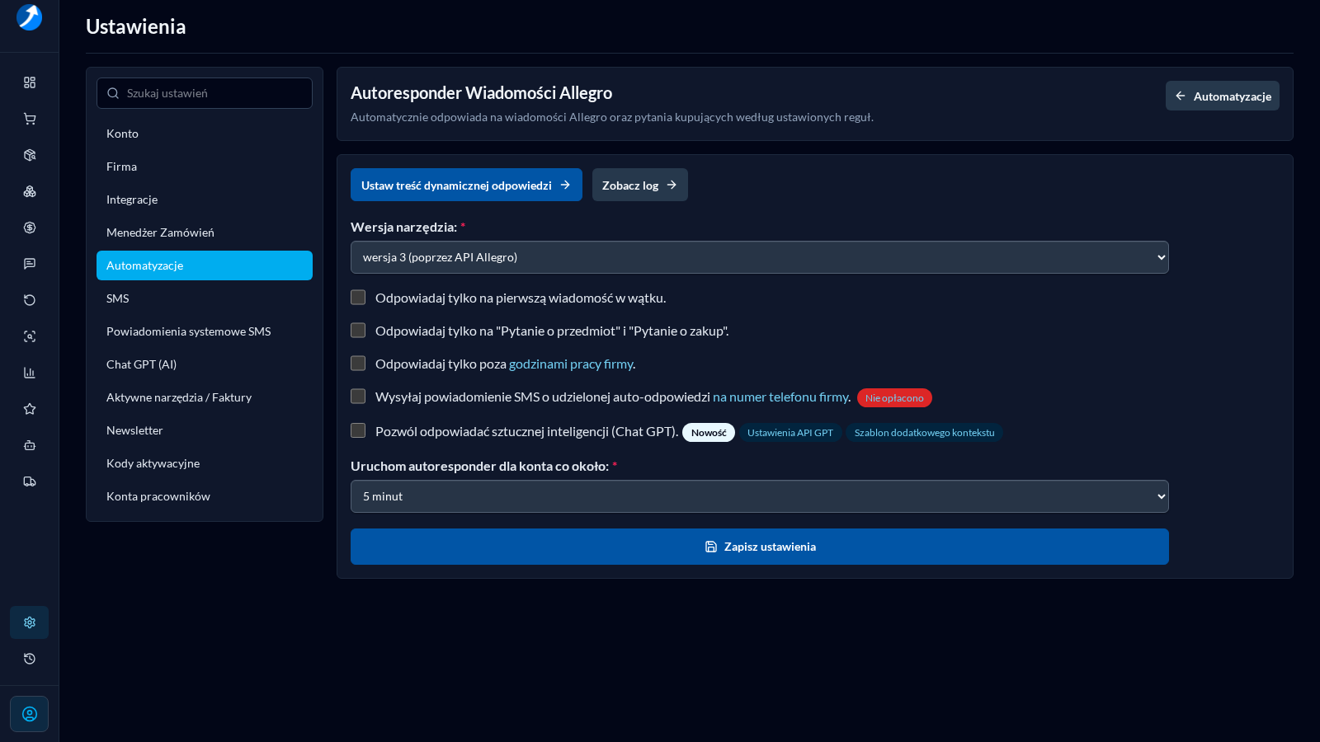Toggle reply only outside company working hours
Image resolution: width=1320 pixels, height=742 pixels.
tap(358, 363)
